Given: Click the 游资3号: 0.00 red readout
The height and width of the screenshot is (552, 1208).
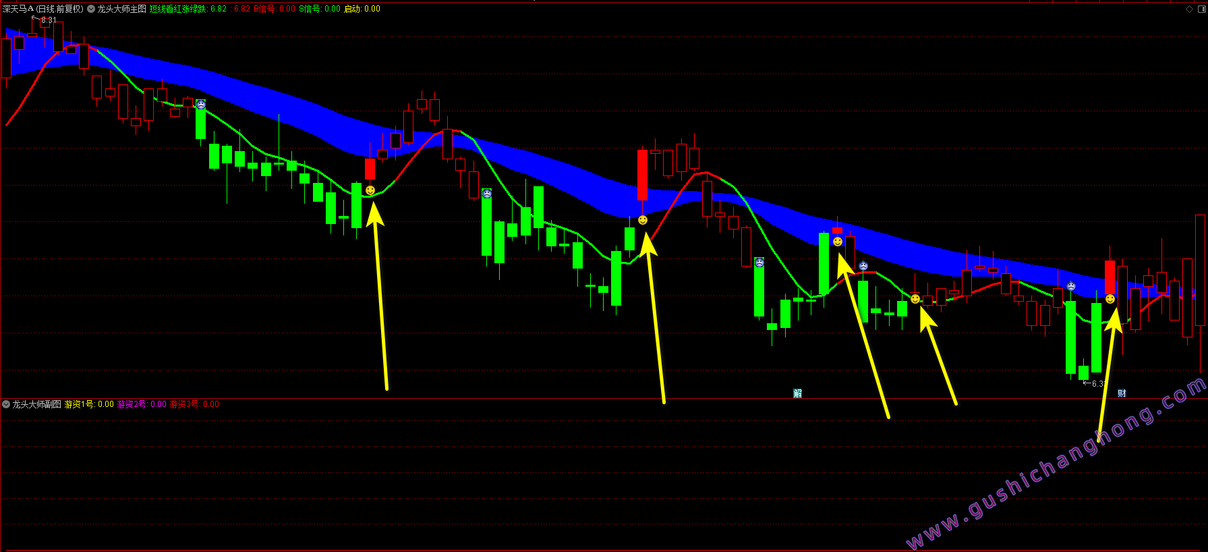Looking at the screenshot, I should click(194, 404).
